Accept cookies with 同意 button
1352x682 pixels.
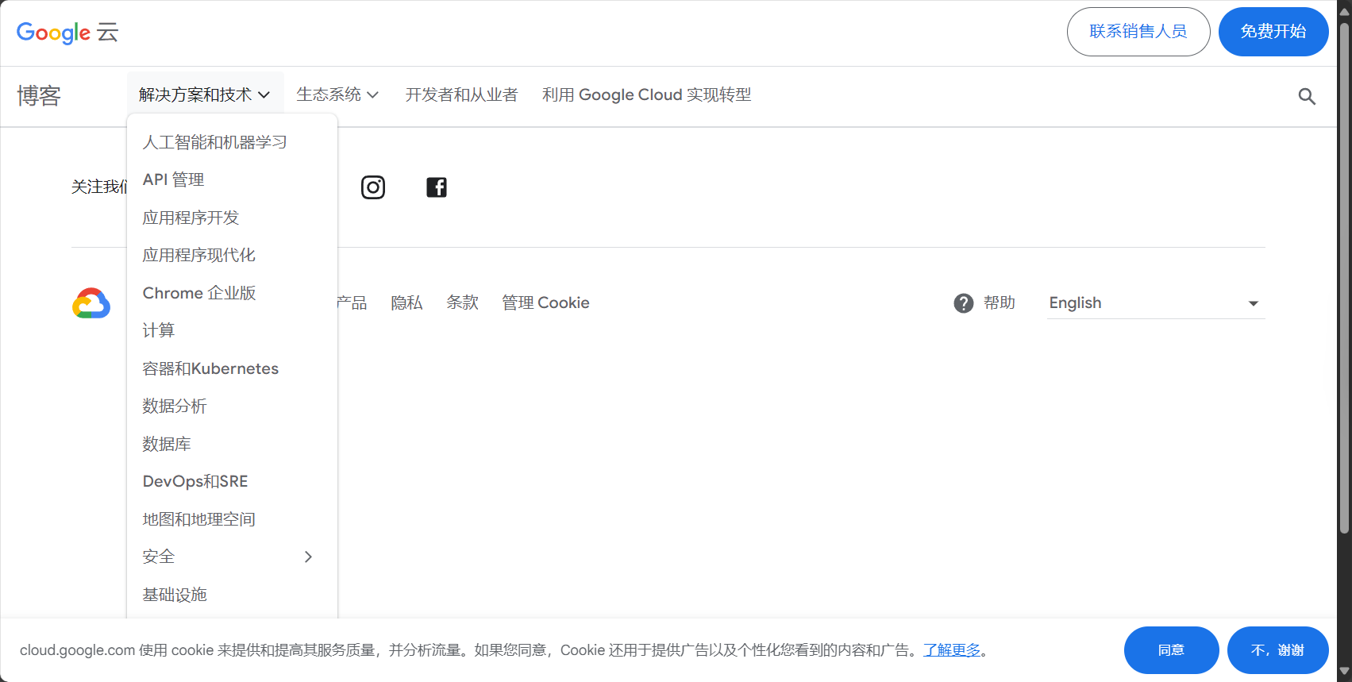tap(1172, 650)
